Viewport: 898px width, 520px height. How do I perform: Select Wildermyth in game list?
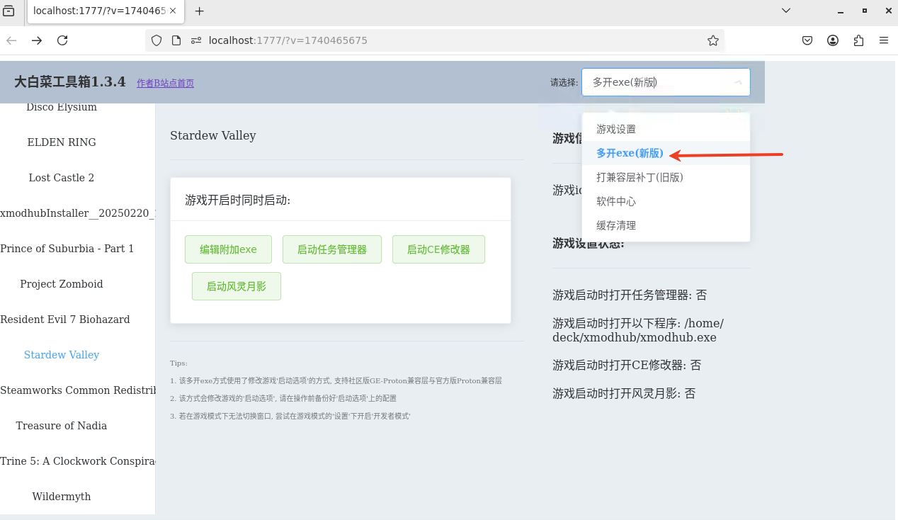coord(62,497)
